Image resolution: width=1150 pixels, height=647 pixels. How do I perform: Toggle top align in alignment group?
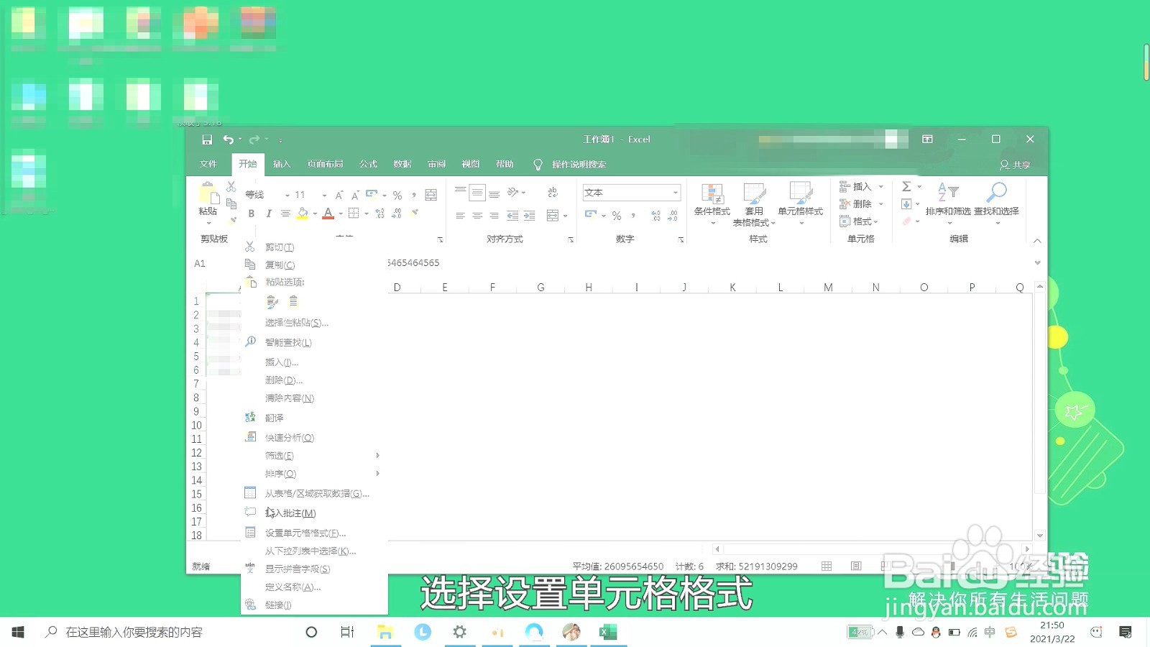(461, 192)
